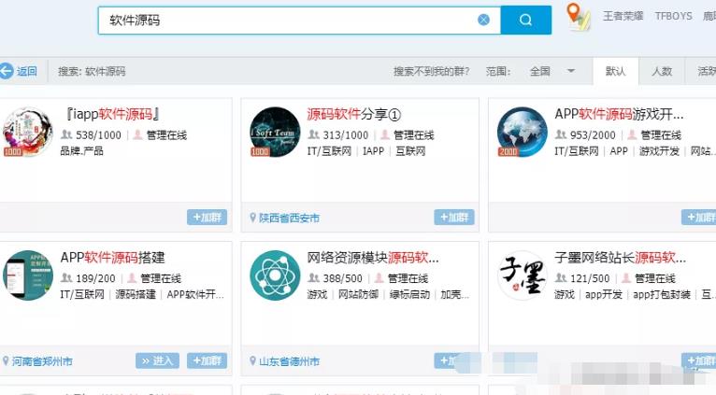Select the TFBOYS hot search link

click(x=673, y=16)
